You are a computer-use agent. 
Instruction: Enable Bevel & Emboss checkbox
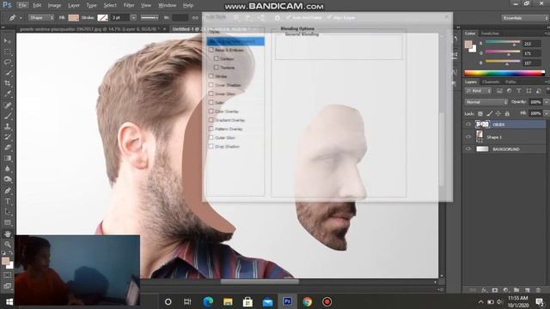coord(211,50)
